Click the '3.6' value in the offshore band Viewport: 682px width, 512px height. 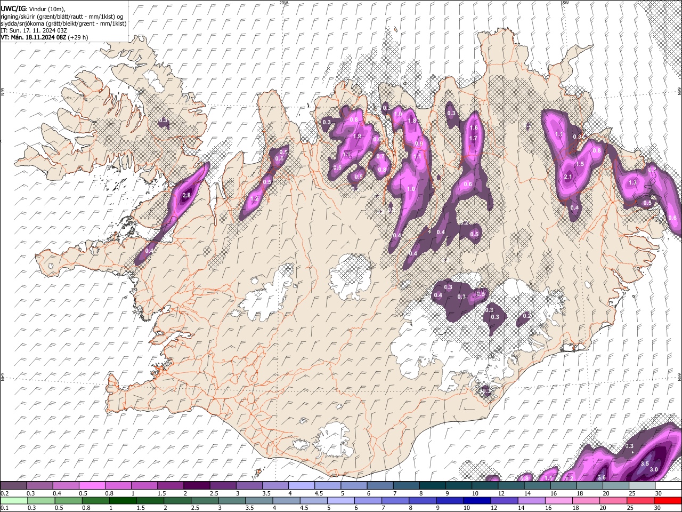point(602,477)
